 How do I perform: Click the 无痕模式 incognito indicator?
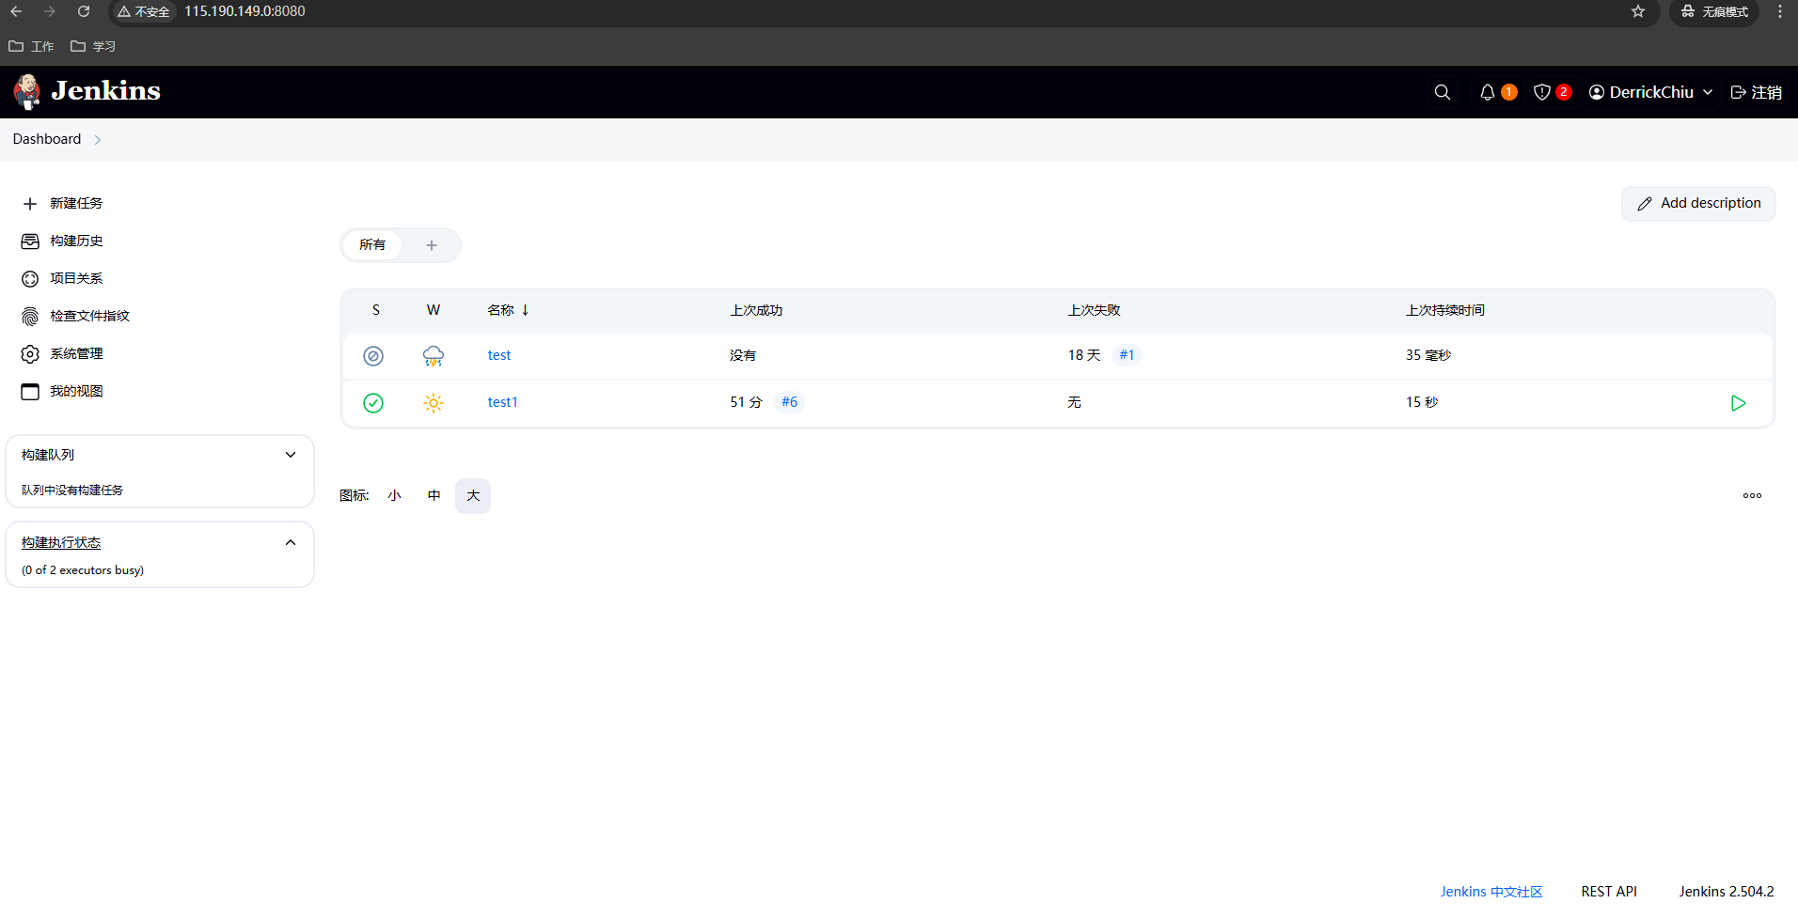click(x=1714, y=12)
